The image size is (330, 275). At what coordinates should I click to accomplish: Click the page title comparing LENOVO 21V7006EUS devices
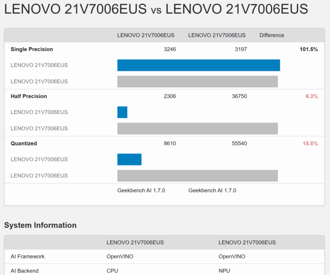(156, 9)
